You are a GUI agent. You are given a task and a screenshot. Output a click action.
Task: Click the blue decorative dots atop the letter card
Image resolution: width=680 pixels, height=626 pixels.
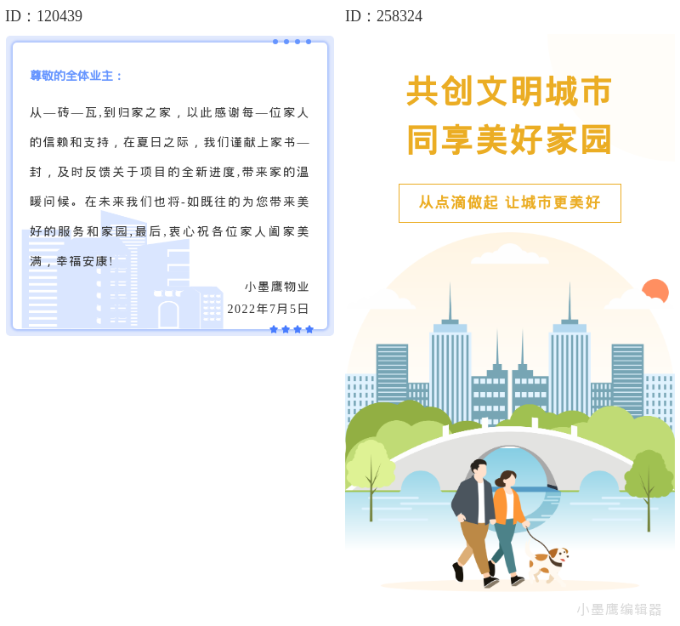pos(293,41)
